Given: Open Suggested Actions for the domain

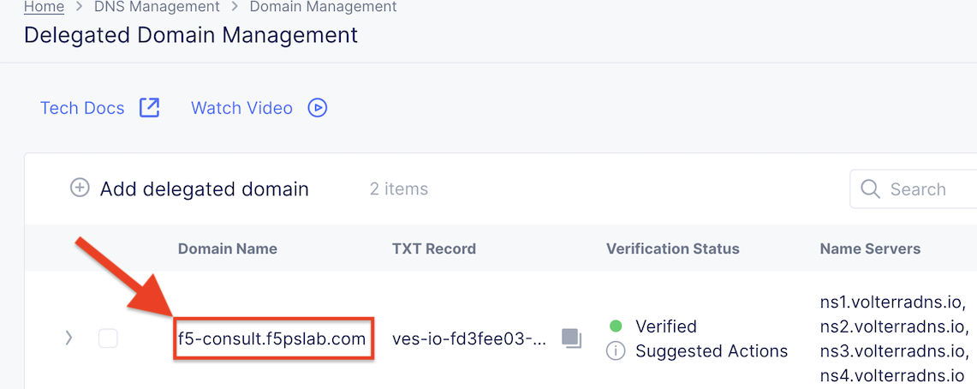Looking at the screenshot, I should (712, 350).
